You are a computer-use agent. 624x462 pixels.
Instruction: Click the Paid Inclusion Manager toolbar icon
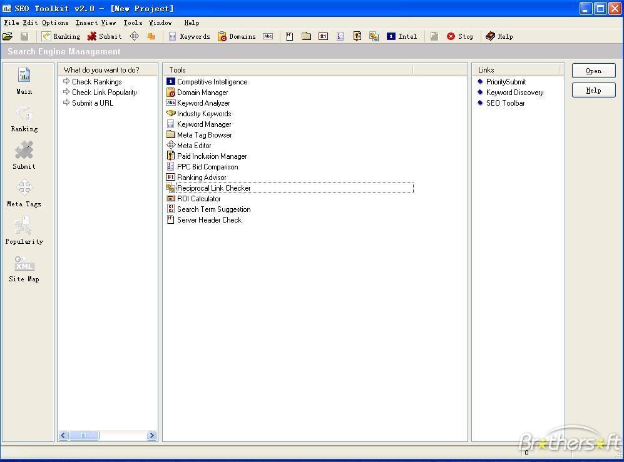[357, 37]
